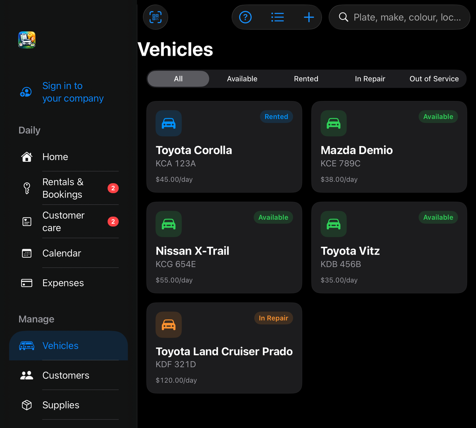Add a new vehicle with plus icon
Image resolution: width=476 pixels, height=428 pixels.
point(309,17)
